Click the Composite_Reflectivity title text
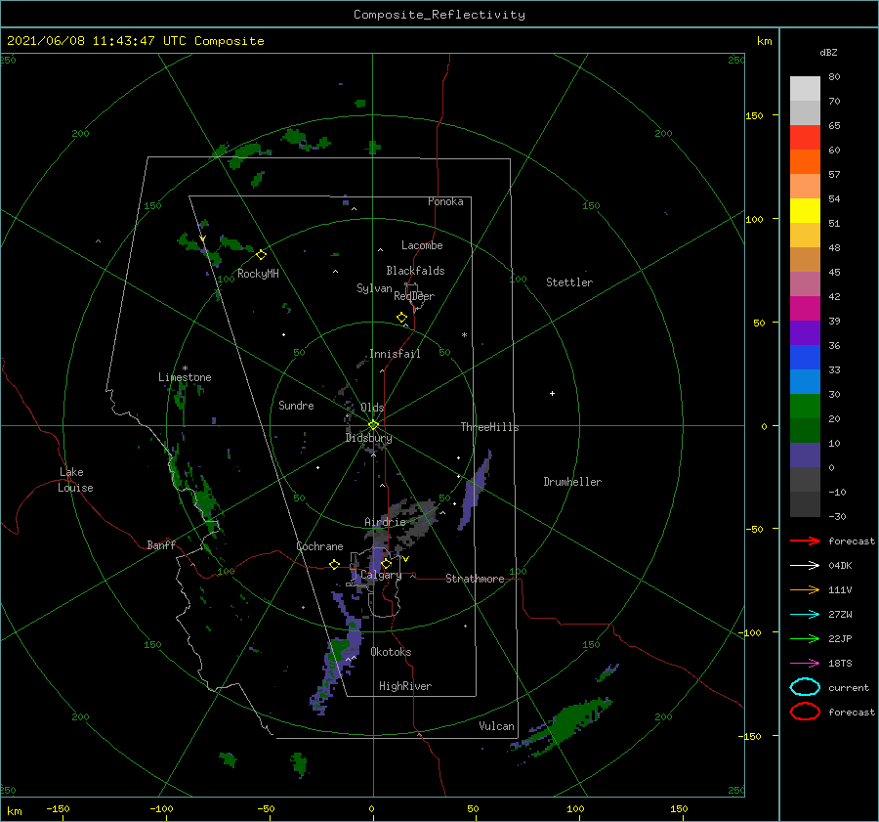The image size is (879, 822). click(439, 15)
